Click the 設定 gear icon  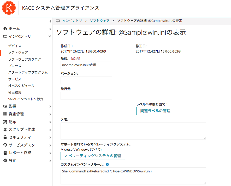5,160
